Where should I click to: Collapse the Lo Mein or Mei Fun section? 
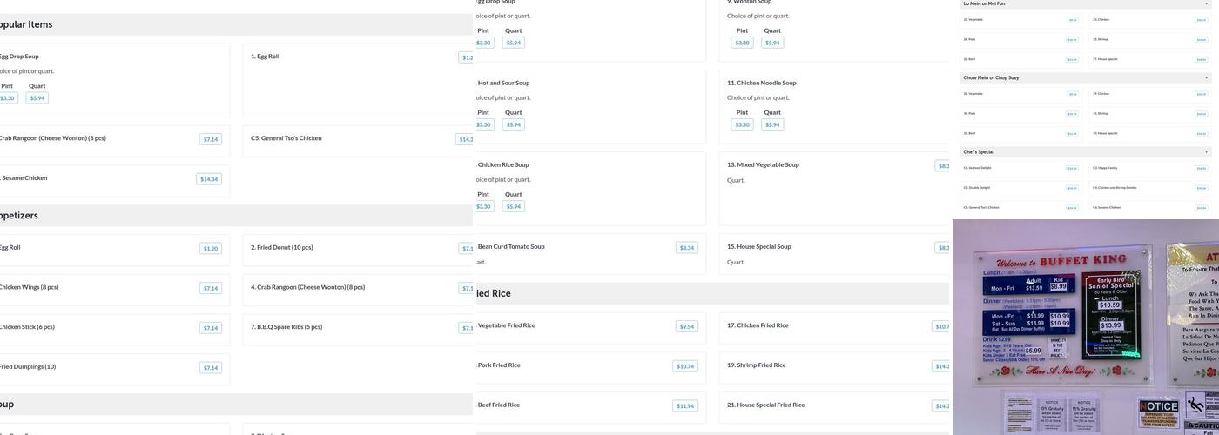(1206, 3)
